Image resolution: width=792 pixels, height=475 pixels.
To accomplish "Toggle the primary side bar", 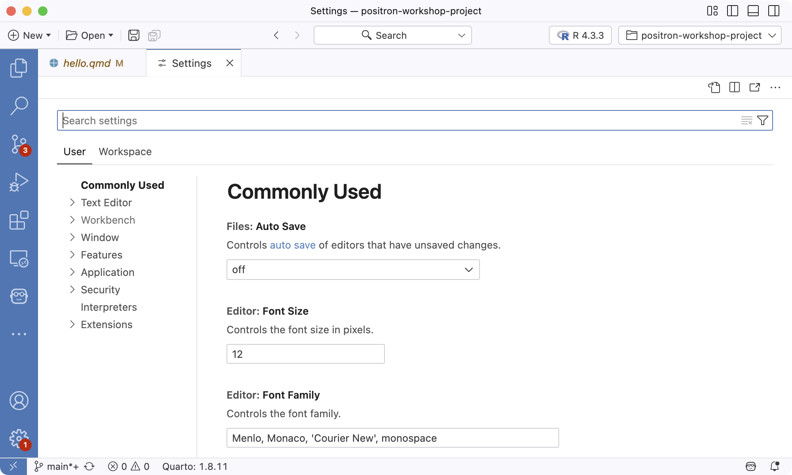I will click(733, 11).
